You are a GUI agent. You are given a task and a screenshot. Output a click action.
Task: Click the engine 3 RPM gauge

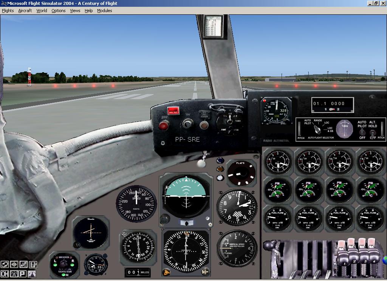pyautogui.click(x=340, y=162)
